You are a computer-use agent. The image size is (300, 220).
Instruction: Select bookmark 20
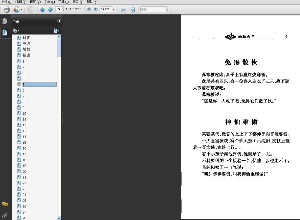tap(24, 171)
